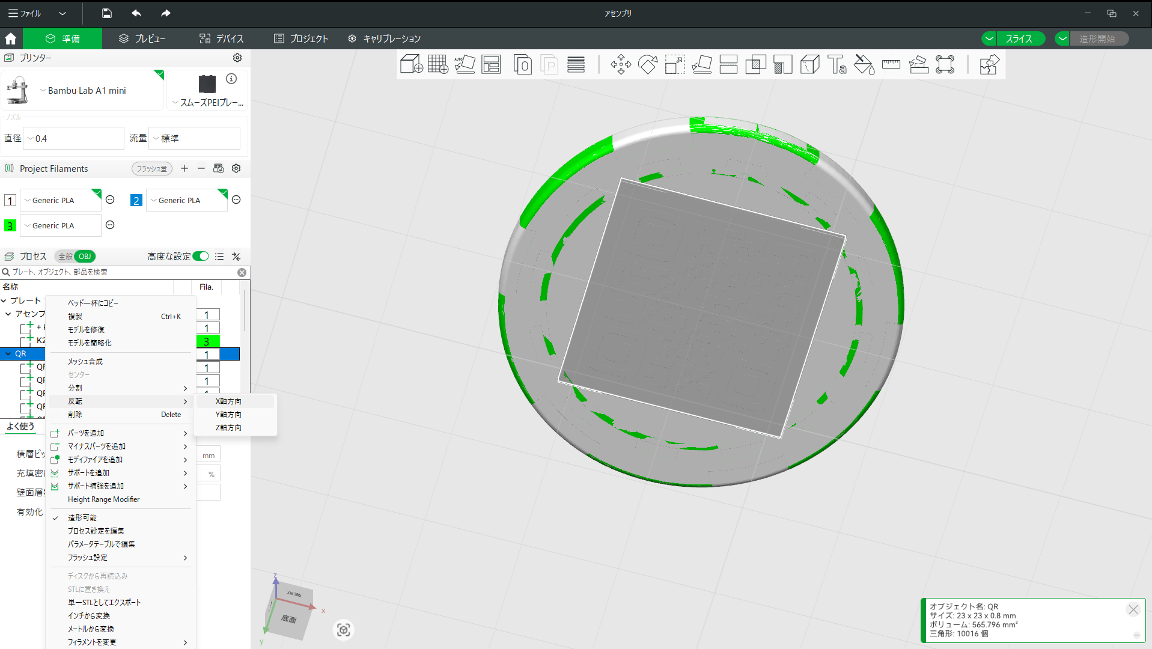The height and width of the screenshot is (649, 1152).
Task: Open printer settings gear icon
Action: 237,58
